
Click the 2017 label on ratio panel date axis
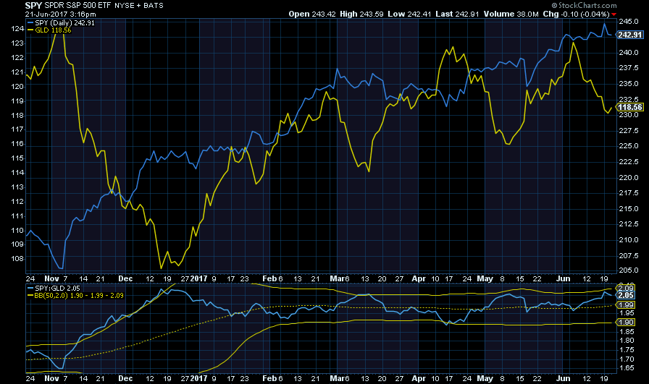pos(198,378)
